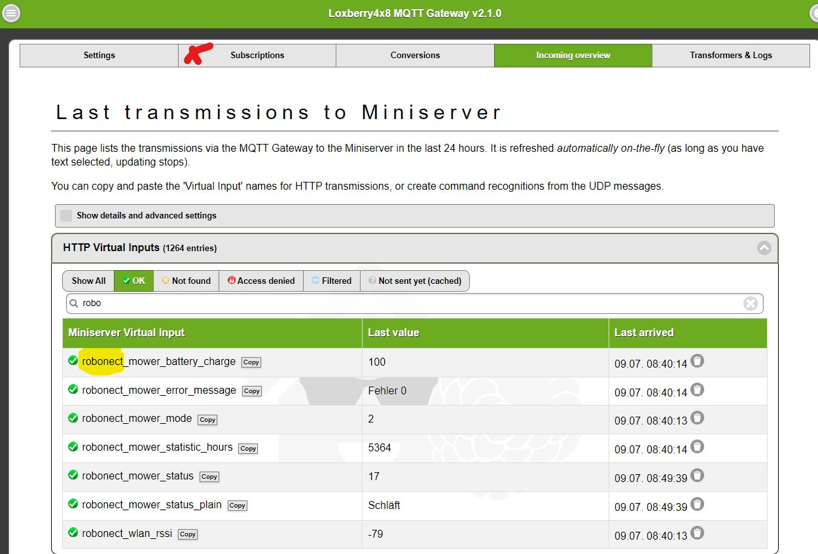Viewport: 818px width, 554px height.
Task: Click the magnifier icon in search box
Action: pos(74,303)
